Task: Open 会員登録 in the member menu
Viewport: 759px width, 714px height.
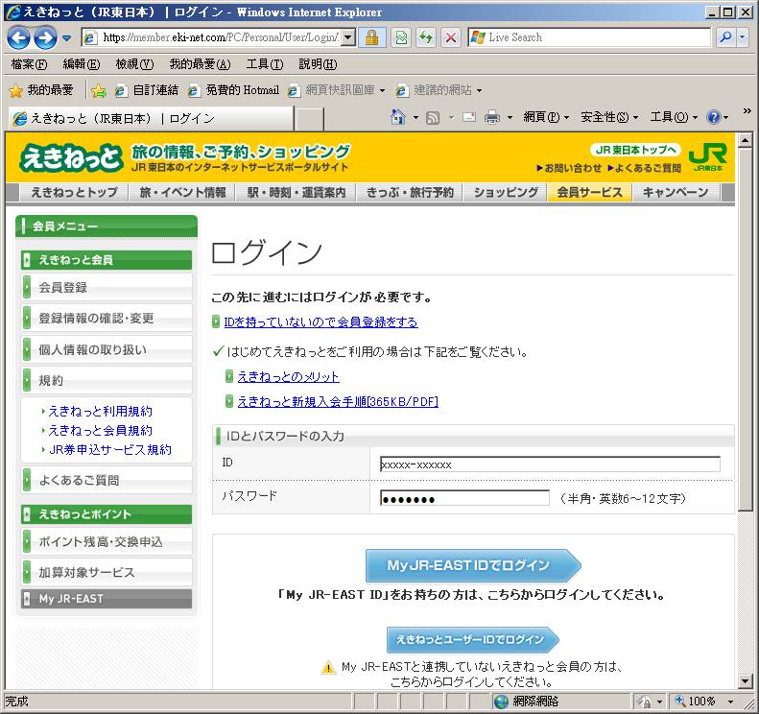Action: pyautogui.click(x=107, y=288)
